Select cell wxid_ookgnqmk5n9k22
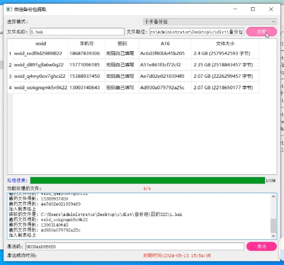Screen dimensions: 284x265 coord(41,87)
